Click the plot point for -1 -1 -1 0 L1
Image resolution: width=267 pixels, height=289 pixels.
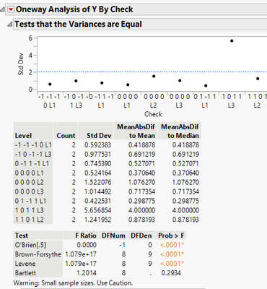point(50,85)
